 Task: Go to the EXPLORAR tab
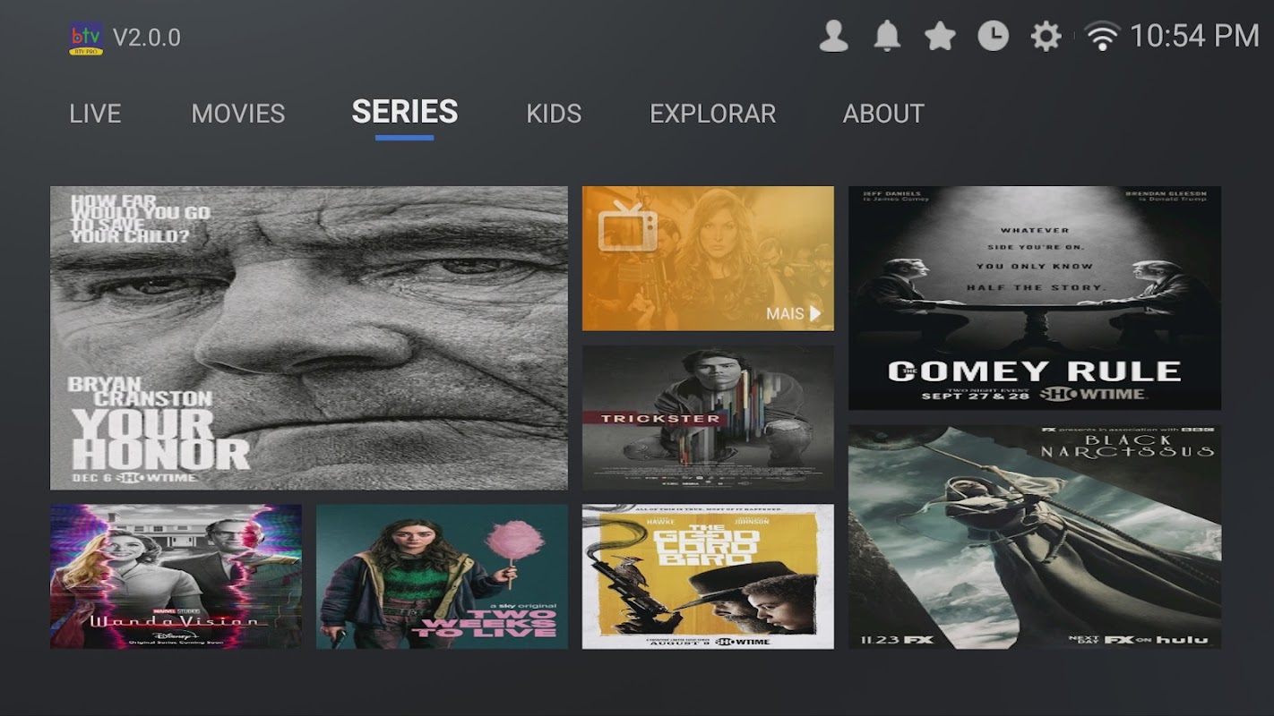[713, 114]
